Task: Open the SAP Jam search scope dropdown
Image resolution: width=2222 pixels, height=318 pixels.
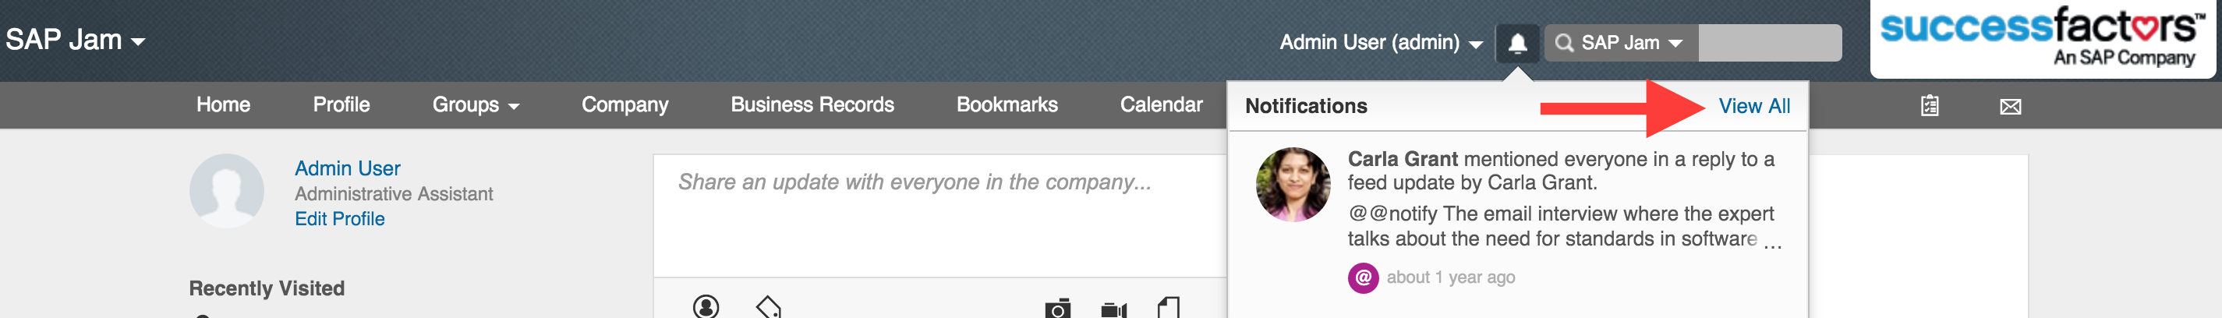Action: [x=1621, y=42]
